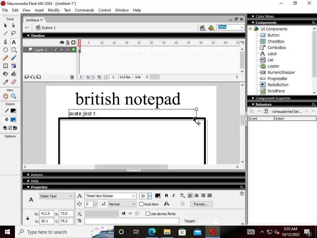Image resolution: width=317 pixels, height=238 pixels.
Task: Select the Ink Bottle tool
Action: [6, 74]
